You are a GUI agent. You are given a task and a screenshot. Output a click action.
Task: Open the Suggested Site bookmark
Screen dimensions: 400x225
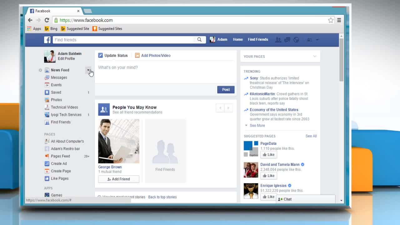(x=75, y=28)
